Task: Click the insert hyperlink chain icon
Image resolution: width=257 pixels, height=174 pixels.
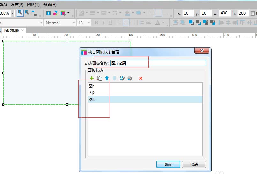Action: [x=149, y=23]
